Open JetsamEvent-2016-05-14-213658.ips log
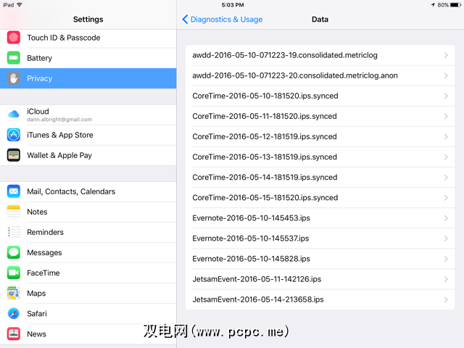The height and width of the screenshot is (348, 464). tap(320, 299)
